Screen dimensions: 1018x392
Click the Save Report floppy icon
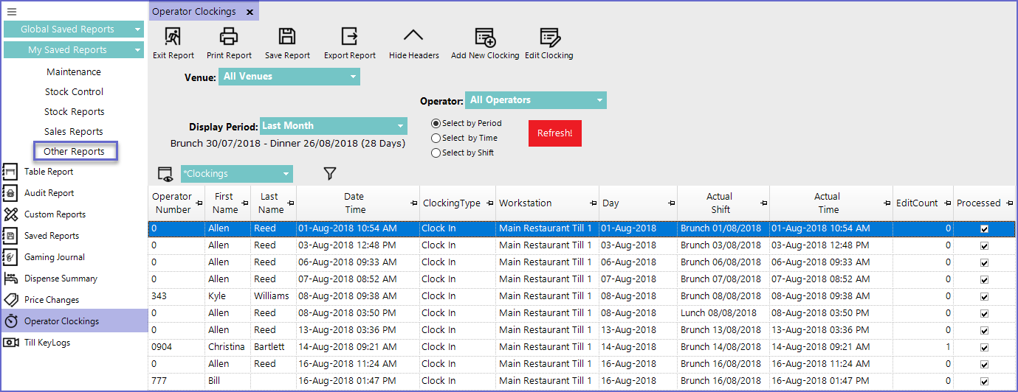pyautogui.click(x=286, y=37)
